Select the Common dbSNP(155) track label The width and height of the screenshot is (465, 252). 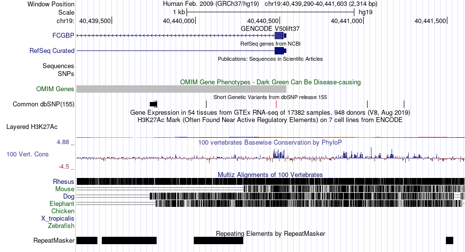pos(43,104)
